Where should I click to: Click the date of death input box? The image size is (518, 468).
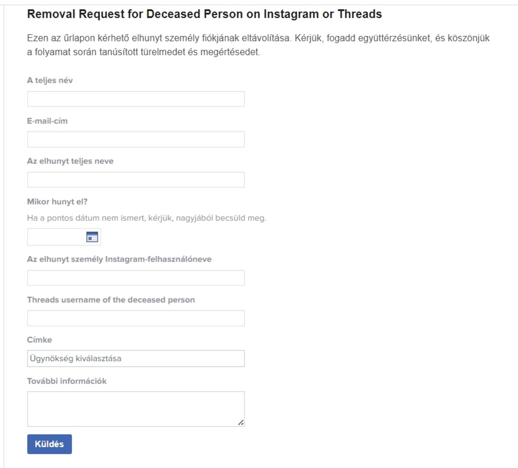click(x=56, y=237)
